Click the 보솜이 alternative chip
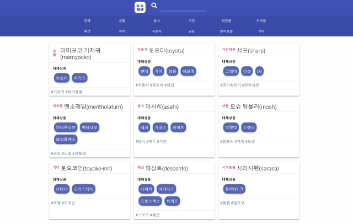This screenshot has width=353, height=224. pyautogui.click(x=62, y=78)
